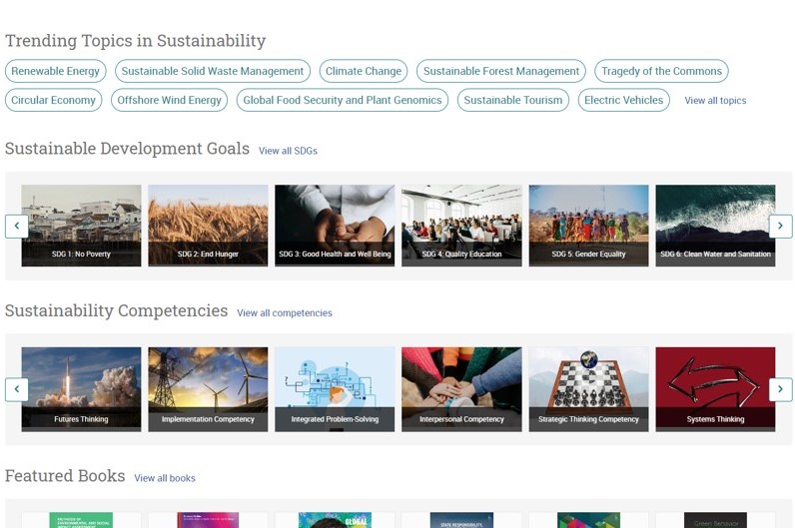Click left arrow of SDG carousel
This screenshot has width=795, height=528.
(16, 226)
